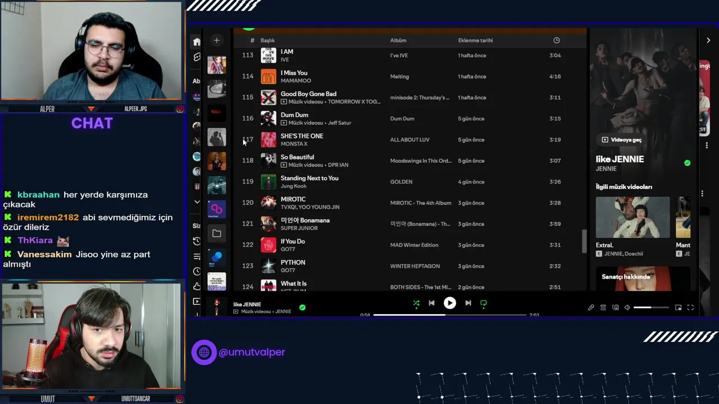
Task: Open connect to a device
Action: pyautogui.click(x=615, y=307)
